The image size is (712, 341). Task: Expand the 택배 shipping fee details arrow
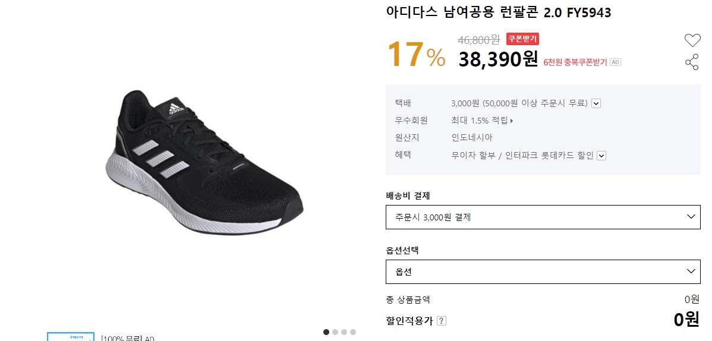pos(596,103)
